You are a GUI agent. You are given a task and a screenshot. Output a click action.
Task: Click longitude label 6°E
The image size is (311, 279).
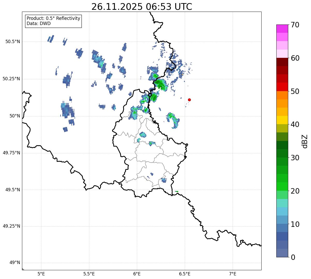click(137, 274)
